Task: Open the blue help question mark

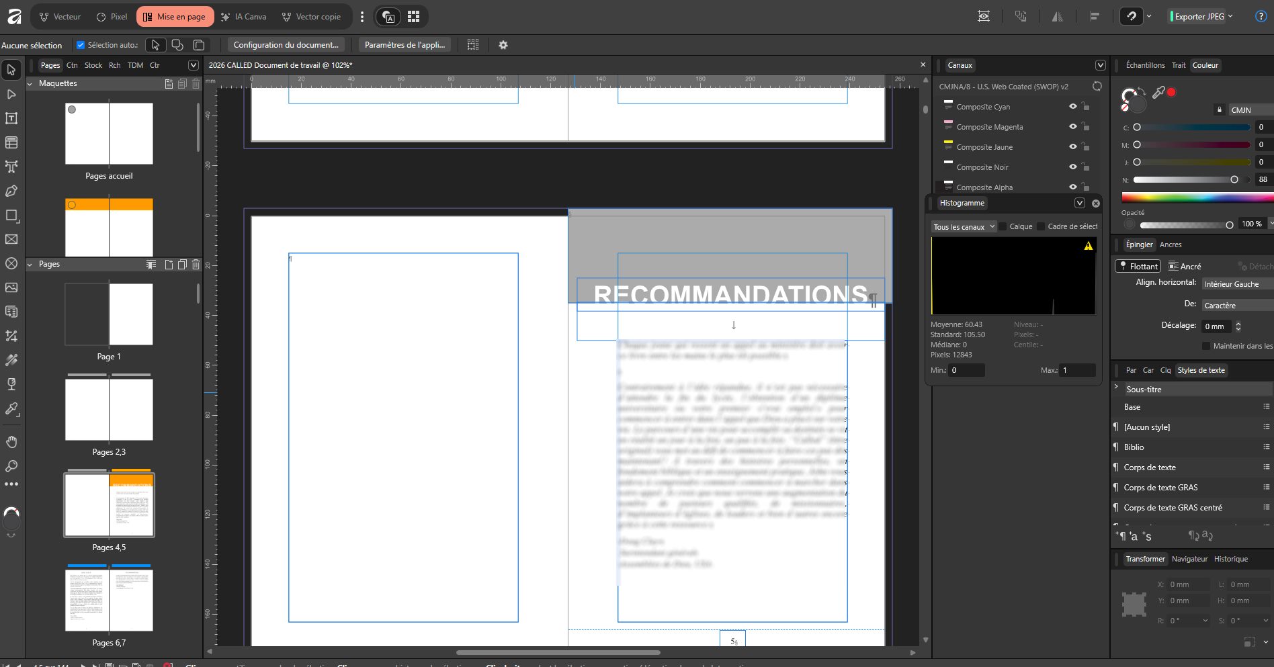Action: [1261, 16]
